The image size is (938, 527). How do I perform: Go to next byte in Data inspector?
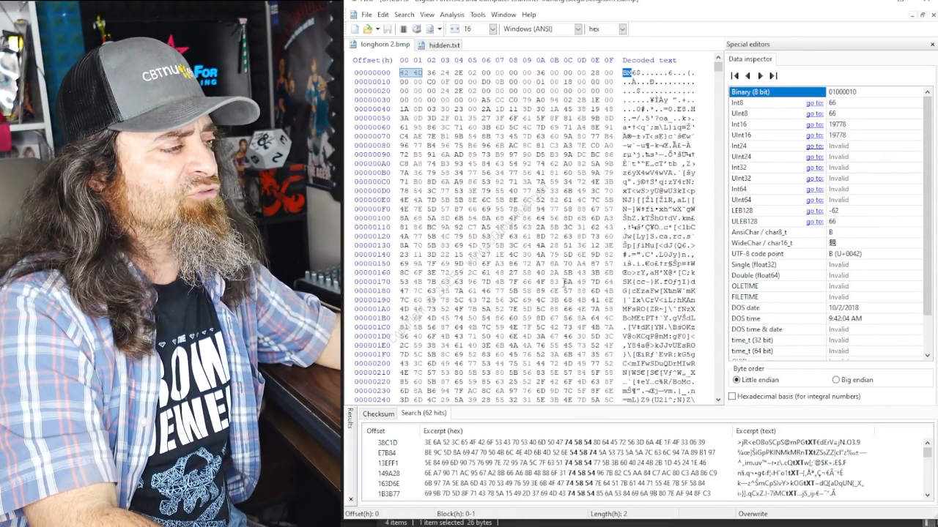(760, 76)
